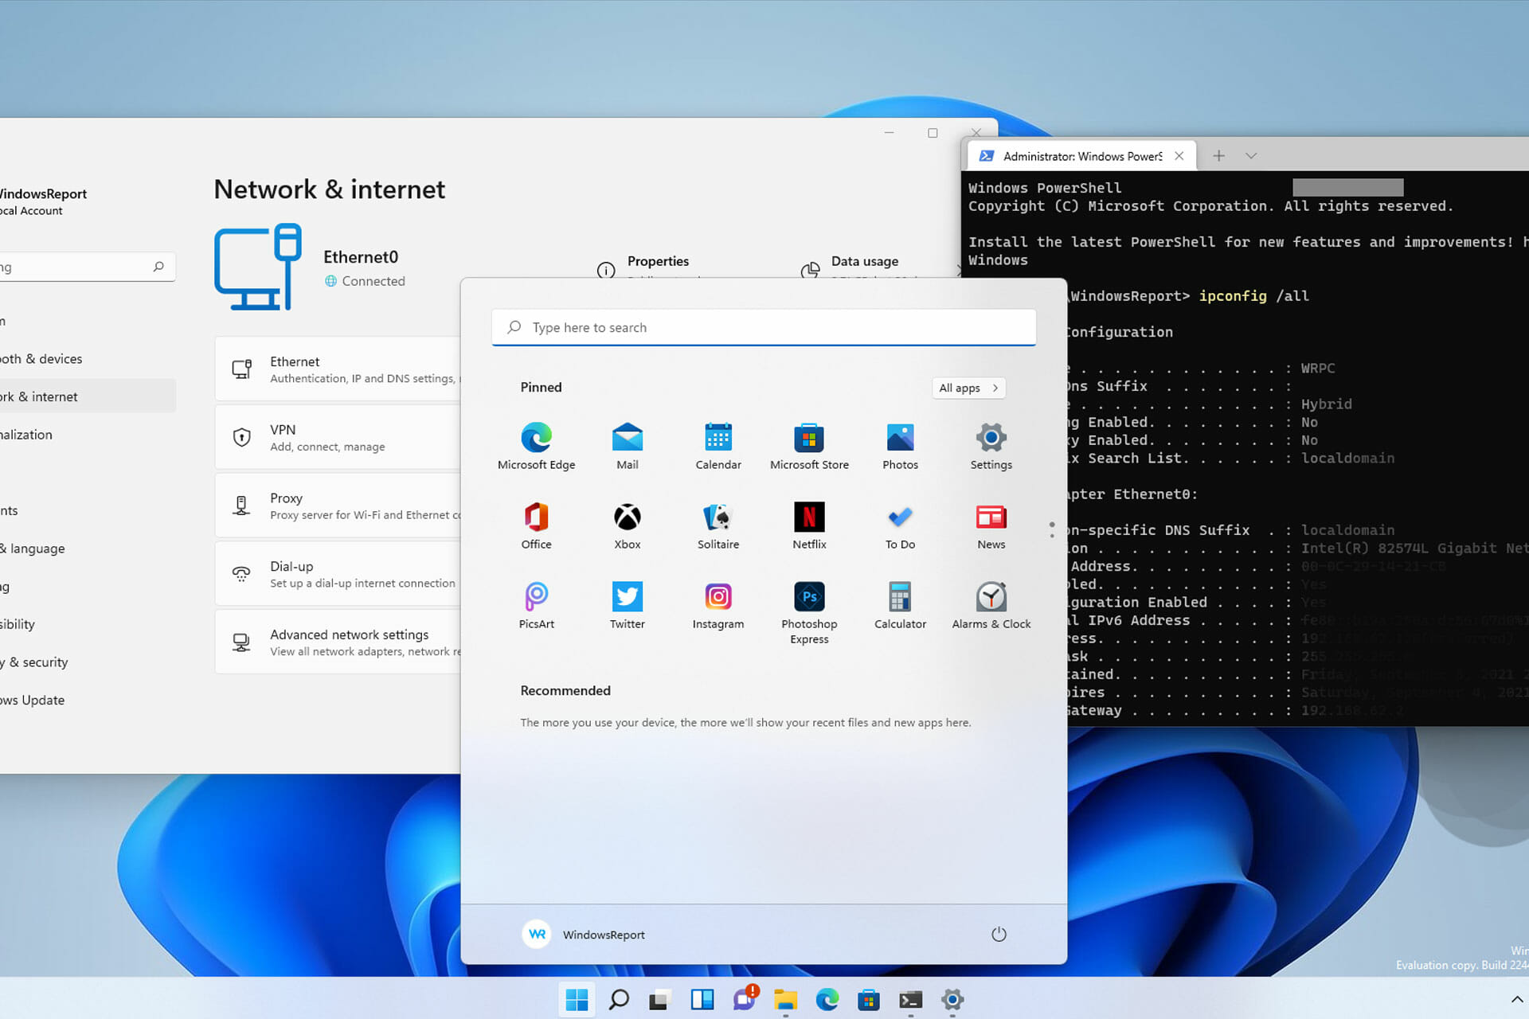Open the Twitter app
Image resolution: width=1529 pixels, height=1019 pixels.
(628, 606)
